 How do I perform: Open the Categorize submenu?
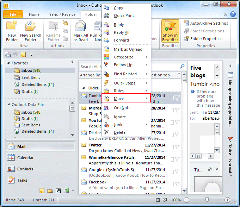127,57
